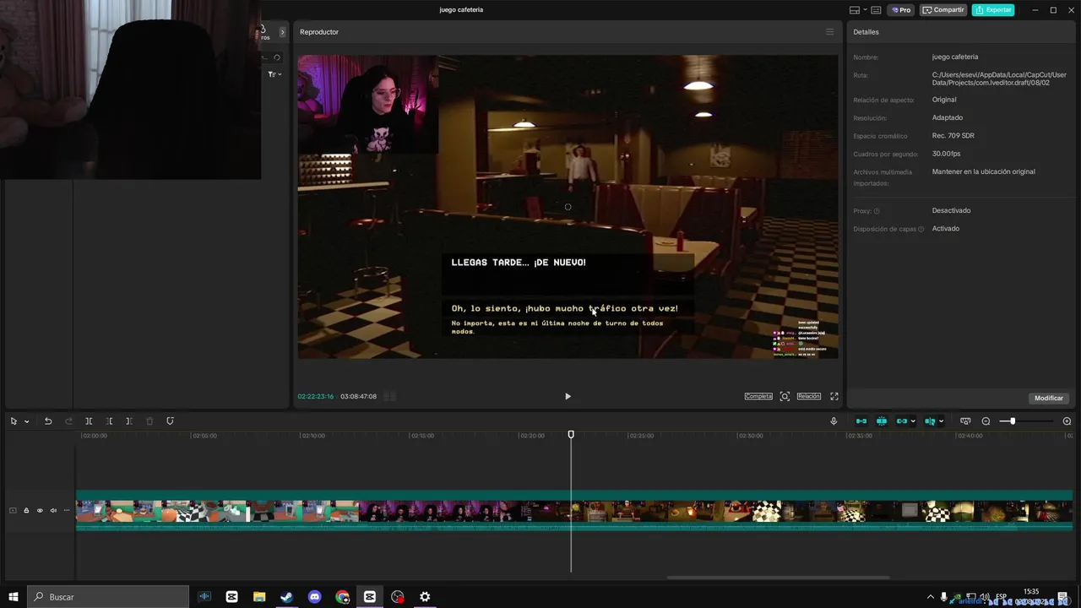Zoom out the timeline with minus icon
Screen dimensions: 1081x608
986,421
